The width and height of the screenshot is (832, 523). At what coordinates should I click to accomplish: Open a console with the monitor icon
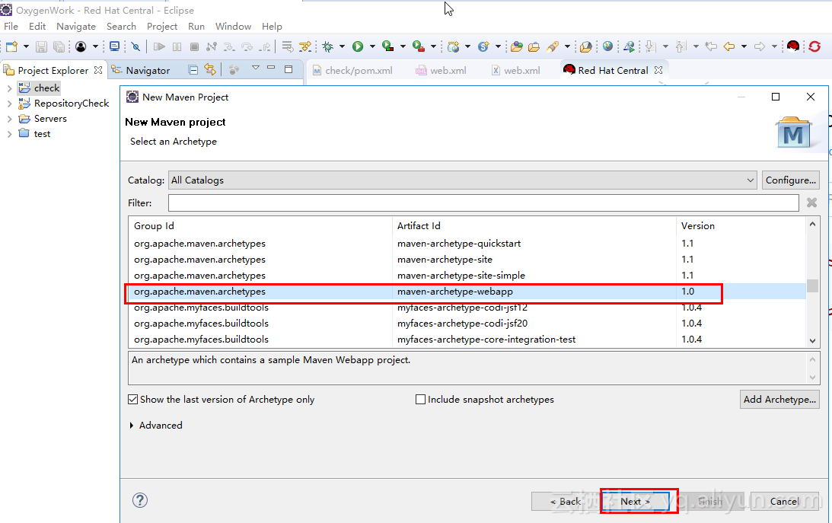(x=114, y=46)
